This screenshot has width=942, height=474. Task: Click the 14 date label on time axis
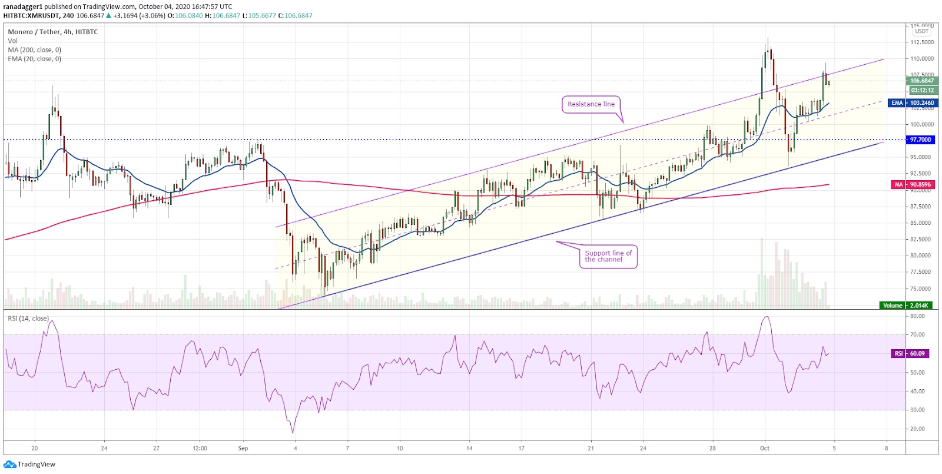(x=469, y=448)
